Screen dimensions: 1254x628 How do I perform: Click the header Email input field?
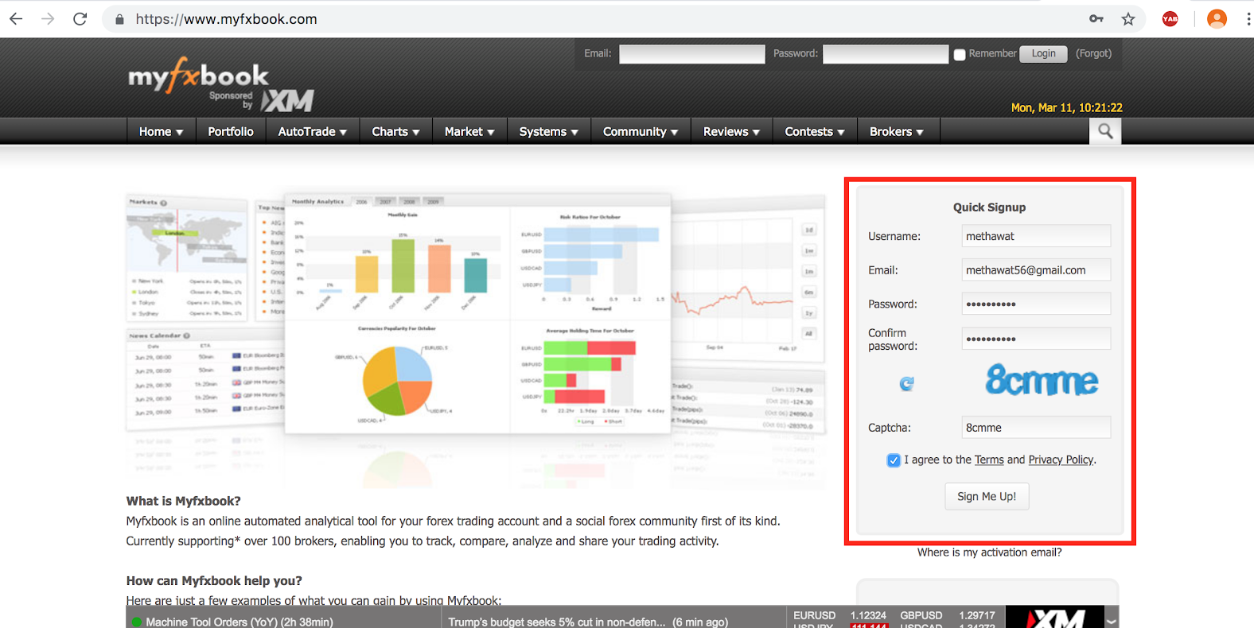[x=692, y=54]
